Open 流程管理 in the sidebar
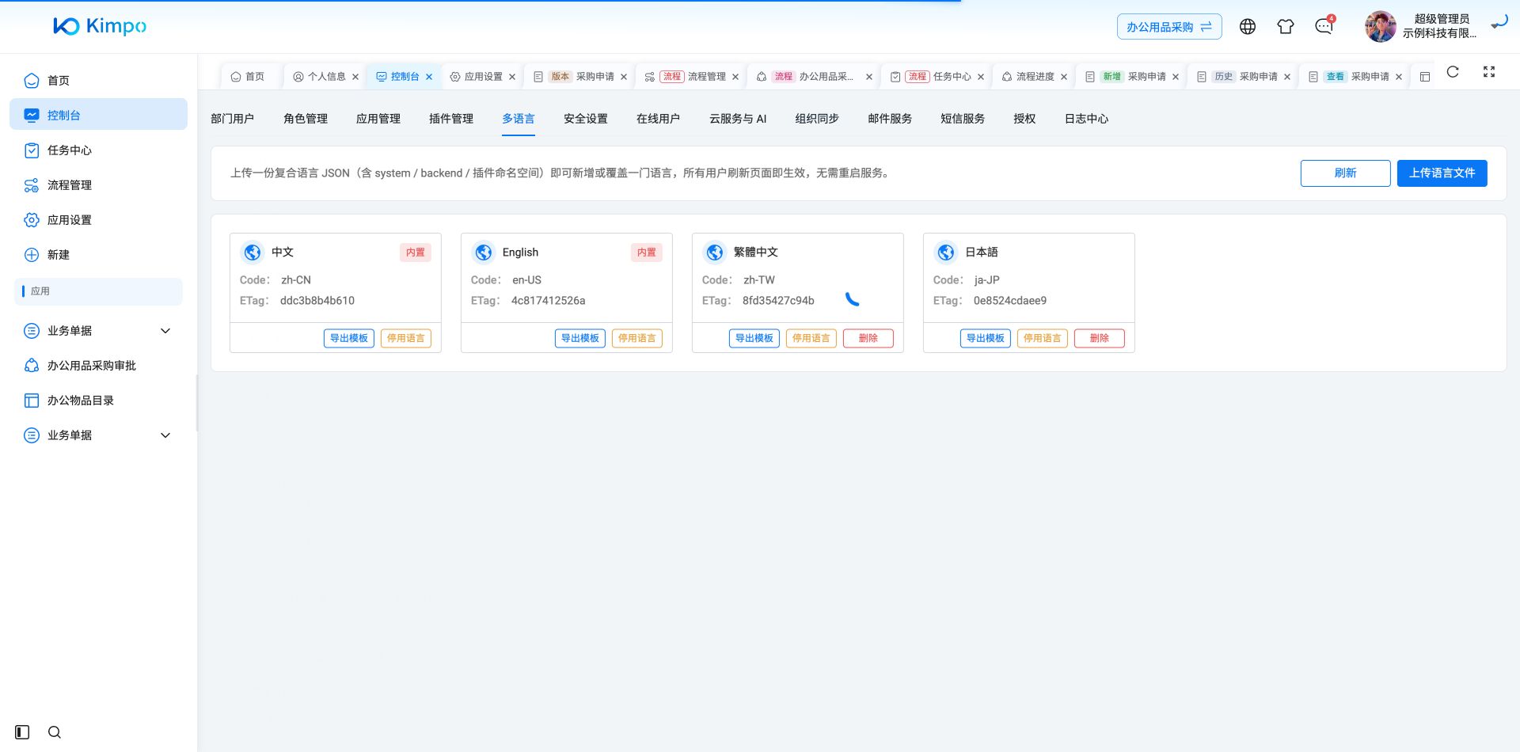This screenshot has width=1520, height=752. (98, 185)
